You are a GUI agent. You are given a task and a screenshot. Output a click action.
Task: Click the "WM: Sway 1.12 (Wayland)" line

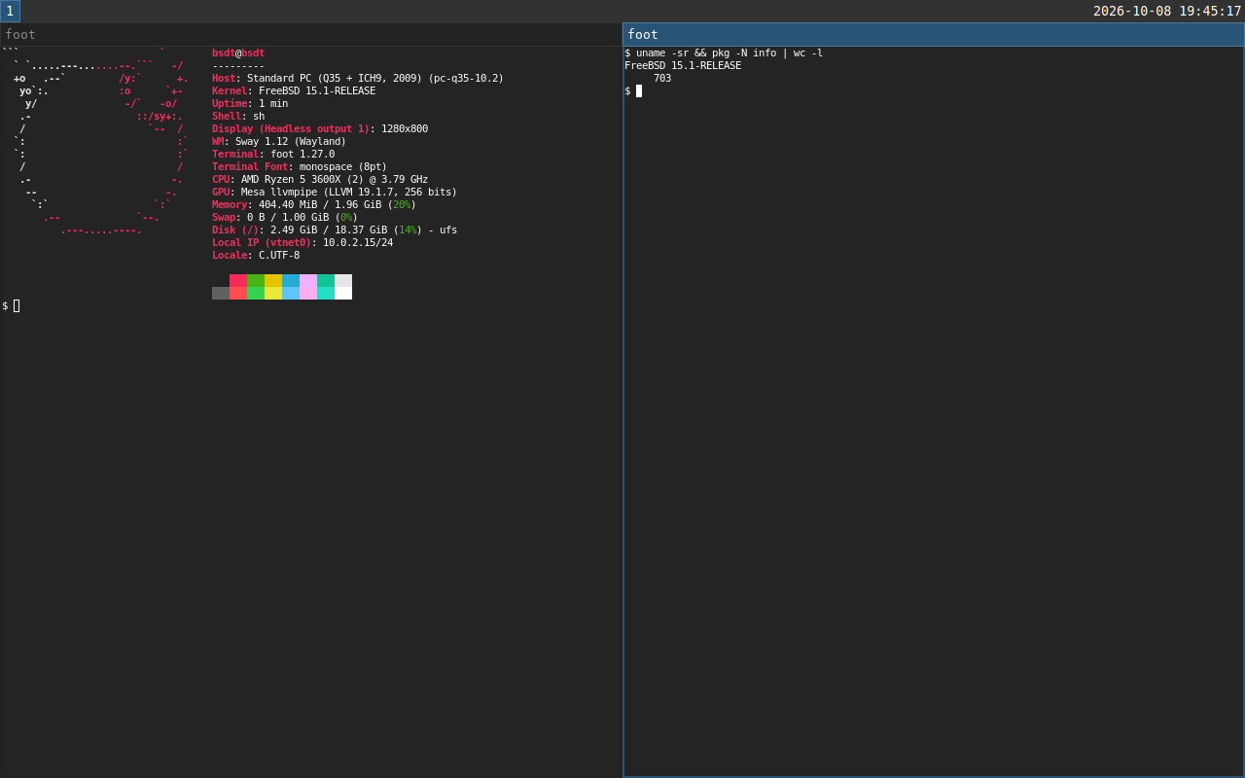coord(279,142)
